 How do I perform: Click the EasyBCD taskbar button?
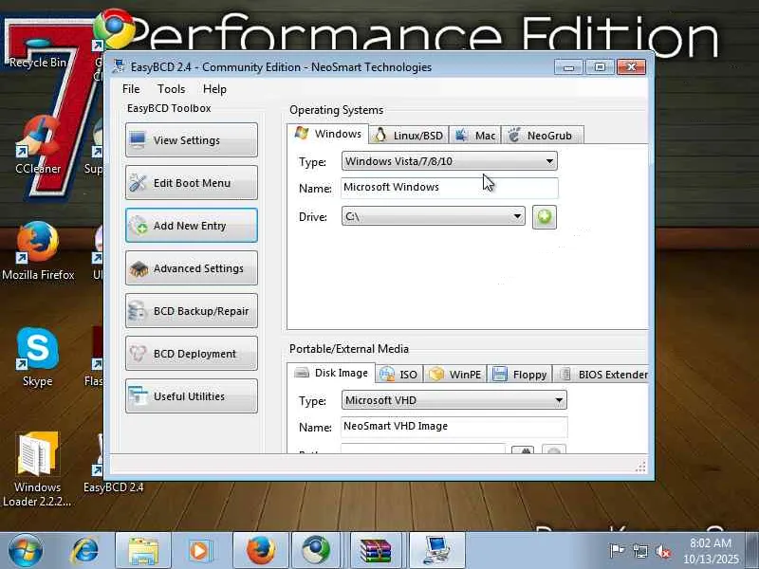click(x=437, y=551)
